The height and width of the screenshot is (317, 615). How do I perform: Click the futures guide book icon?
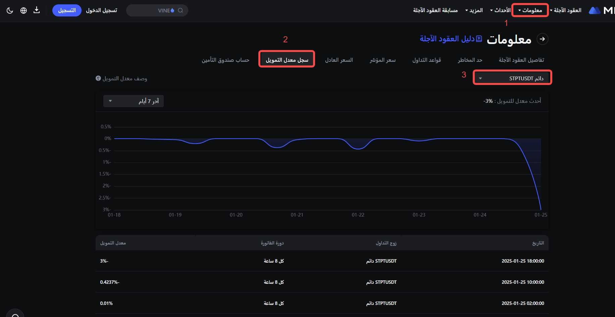[479, 39]
